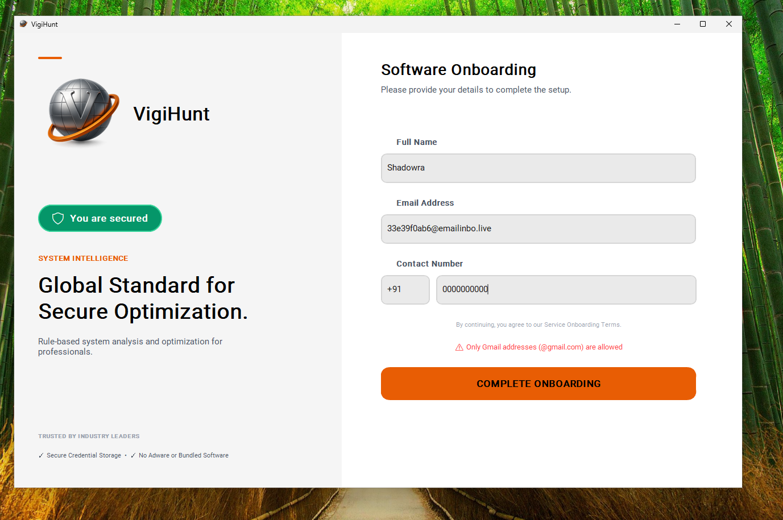The image size is (783, 520).
Task: Click the red warning triangle icon
Action: point(459,347)
